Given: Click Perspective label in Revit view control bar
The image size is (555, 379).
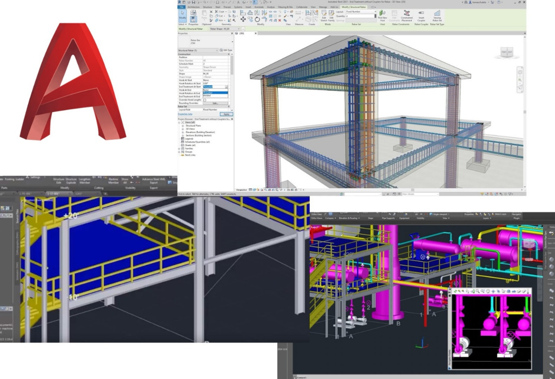Looking at the screenshot, I should [242, 189].
